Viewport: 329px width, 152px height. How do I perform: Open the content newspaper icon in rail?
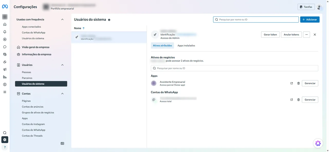click(5, 54)
